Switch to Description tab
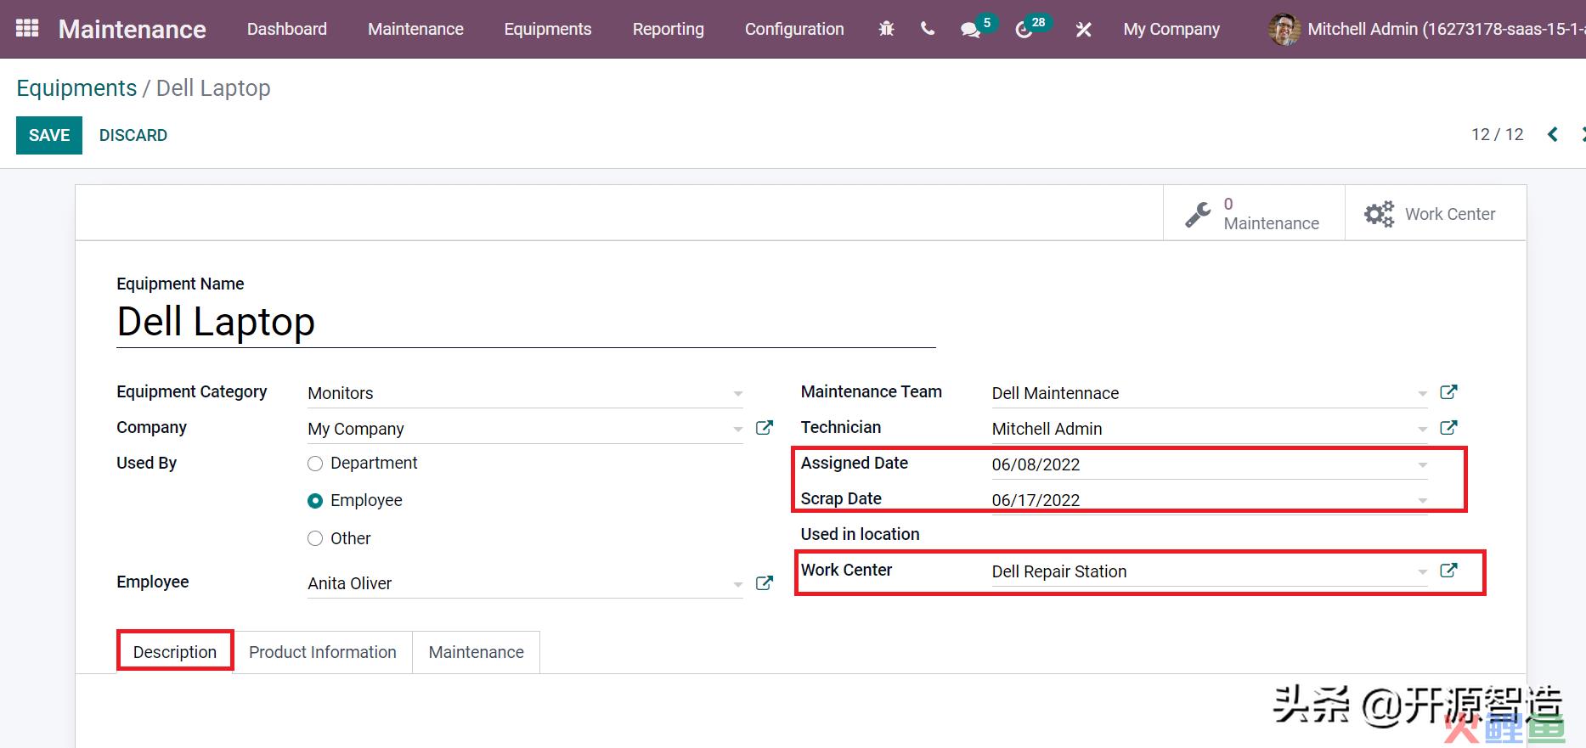The height and width of the screenshot is (748, 1586). click(x=175, y=652)
